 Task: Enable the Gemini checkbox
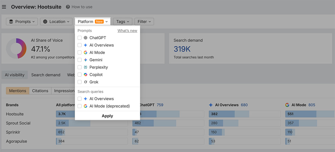(x=80, y=60)
